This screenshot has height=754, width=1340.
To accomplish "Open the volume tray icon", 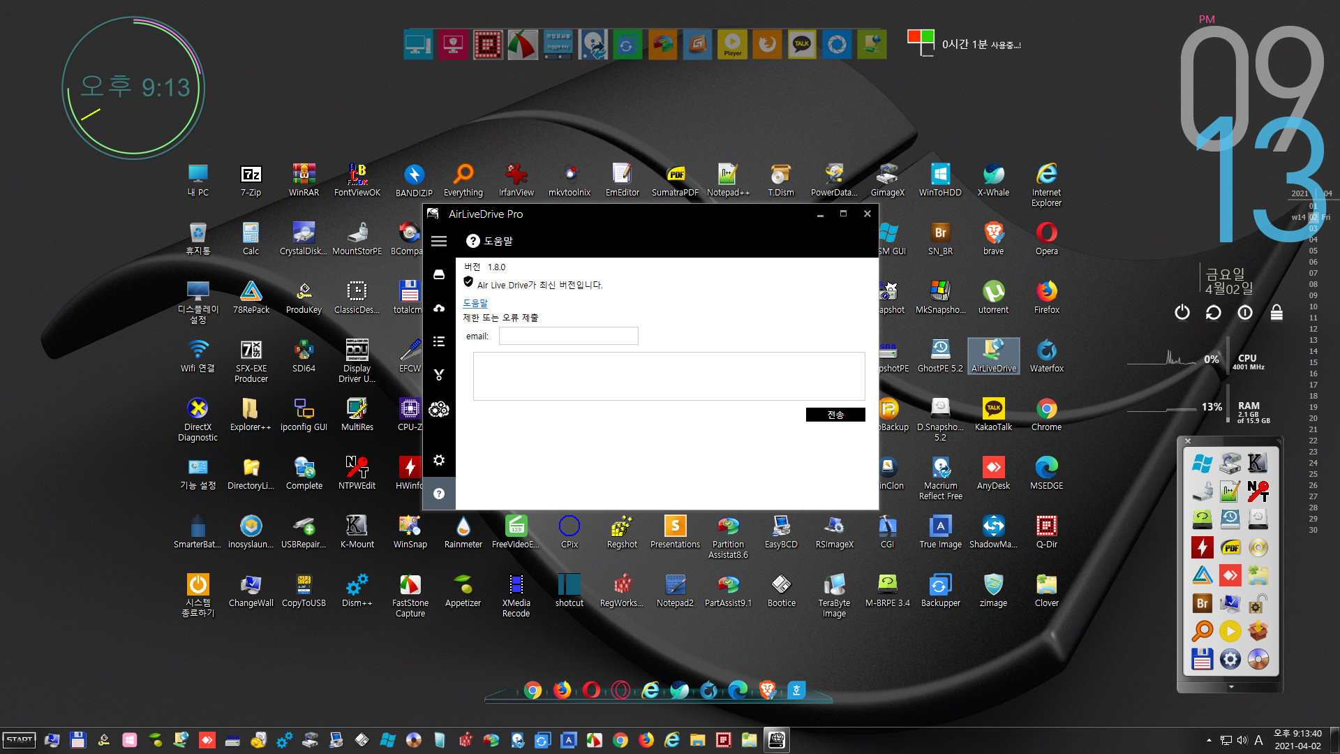I will tap(1242, 740).
